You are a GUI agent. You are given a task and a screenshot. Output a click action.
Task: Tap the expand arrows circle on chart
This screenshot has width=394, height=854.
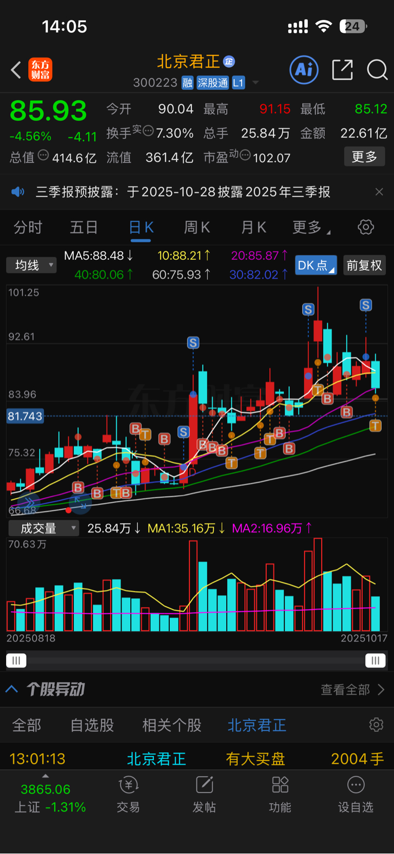tap(80, 502)
